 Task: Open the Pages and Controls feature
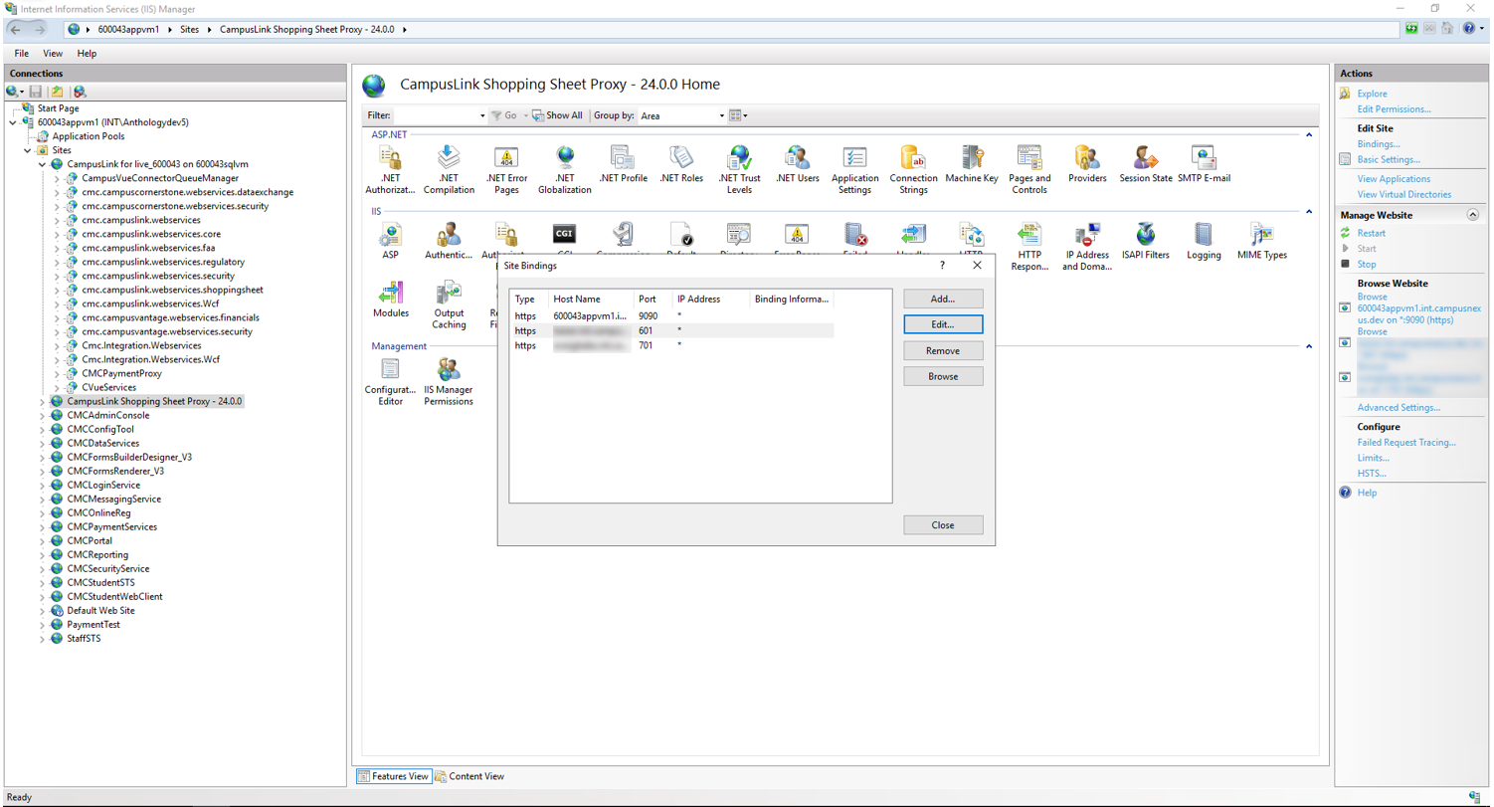(1029, 169)
